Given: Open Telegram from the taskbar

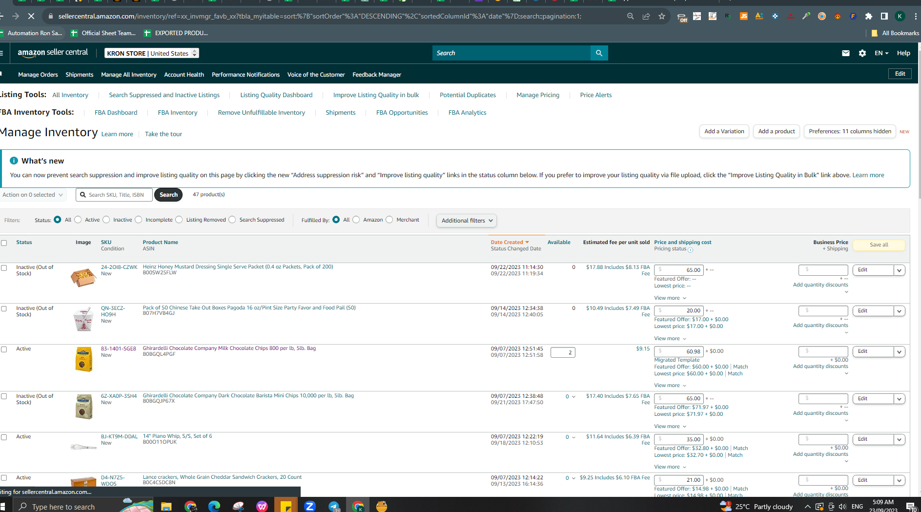Looking at the screenshot, I should click(334, 506).
